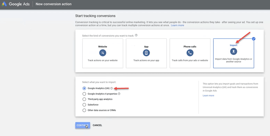Click the 'New conversion action' header title

(54, 4)
